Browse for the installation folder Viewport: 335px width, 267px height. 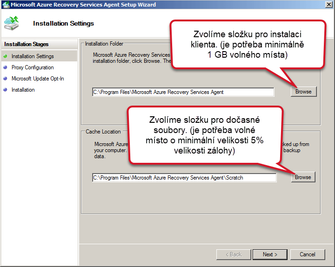click(303, 92)
